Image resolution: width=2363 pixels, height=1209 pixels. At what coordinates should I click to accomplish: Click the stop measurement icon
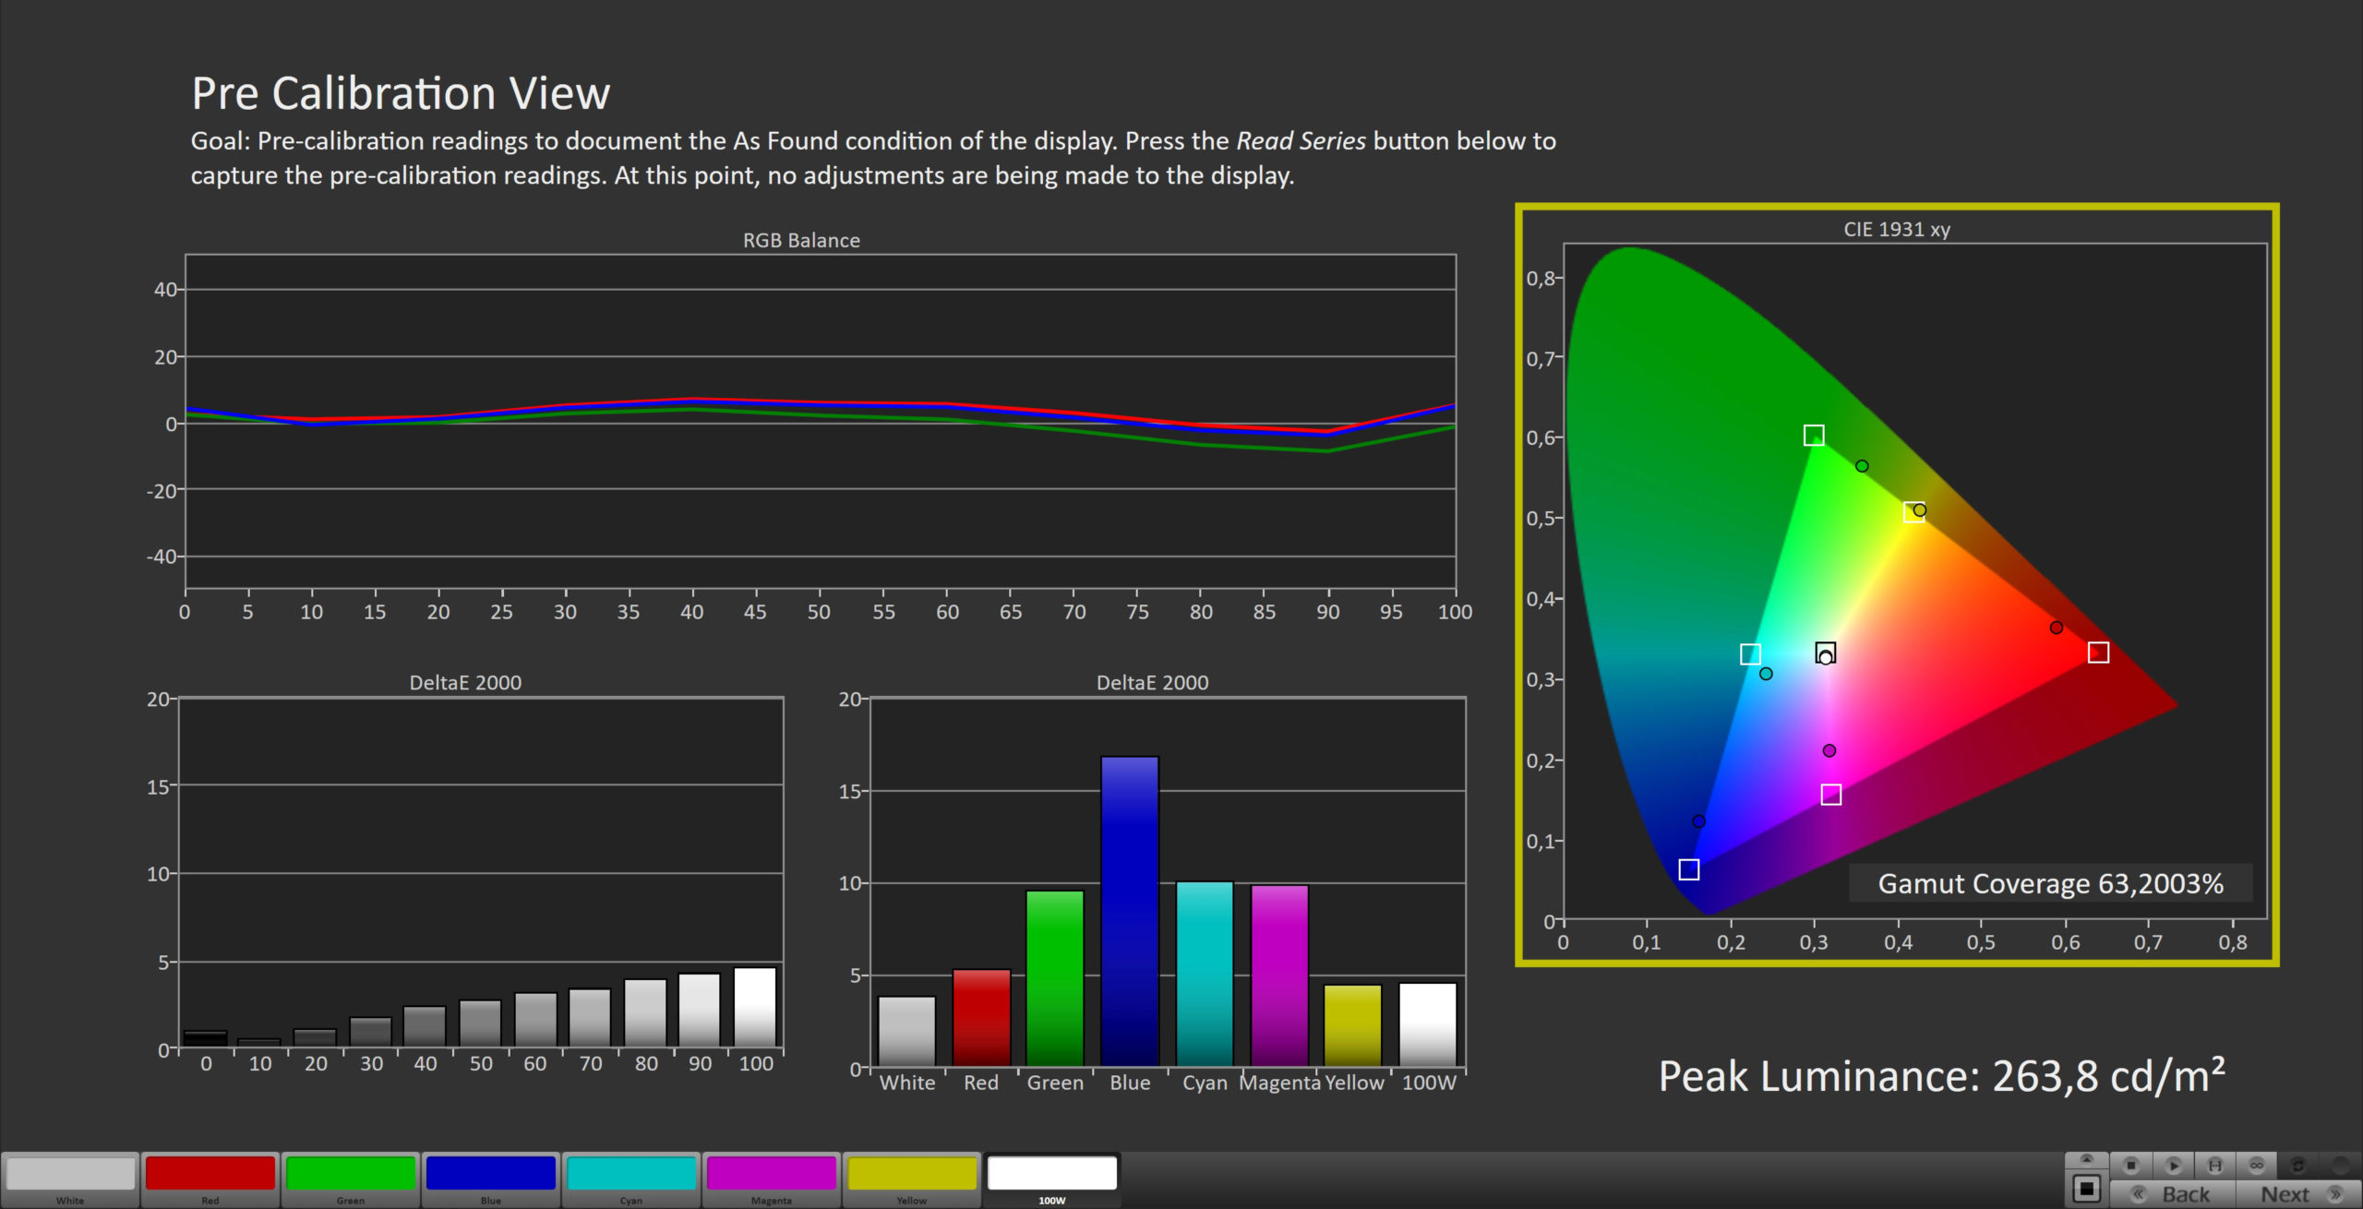2131,1165
